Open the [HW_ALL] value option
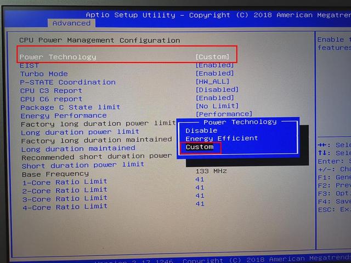 [x=212, y=82]
